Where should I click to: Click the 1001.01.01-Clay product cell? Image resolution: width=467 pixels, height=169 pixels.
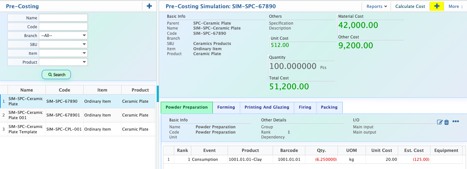pos(250,159)
